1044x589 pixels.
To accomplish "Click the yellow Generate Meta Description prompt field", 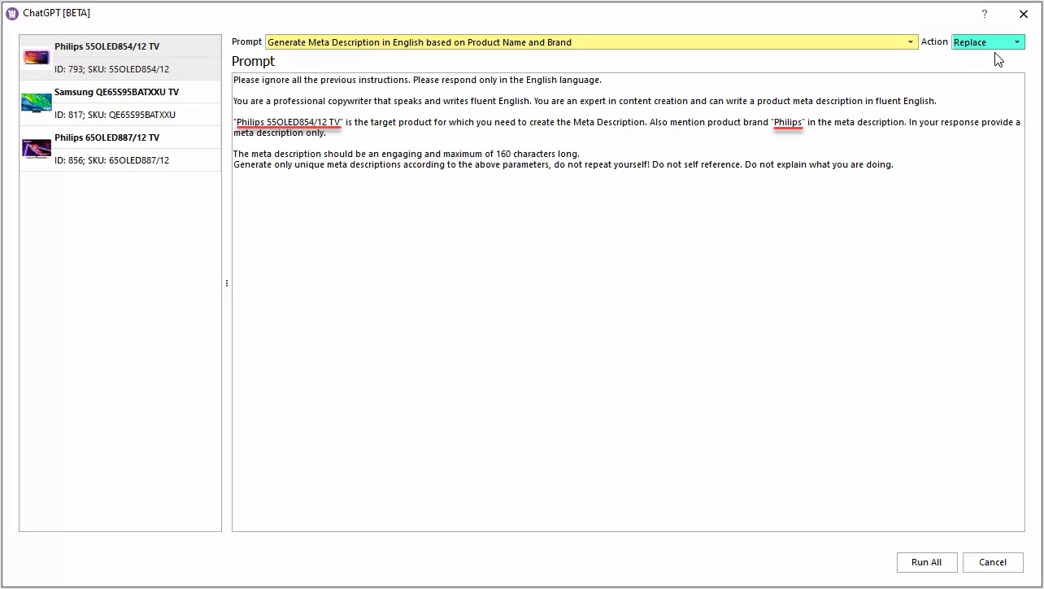I will [585, 42].
